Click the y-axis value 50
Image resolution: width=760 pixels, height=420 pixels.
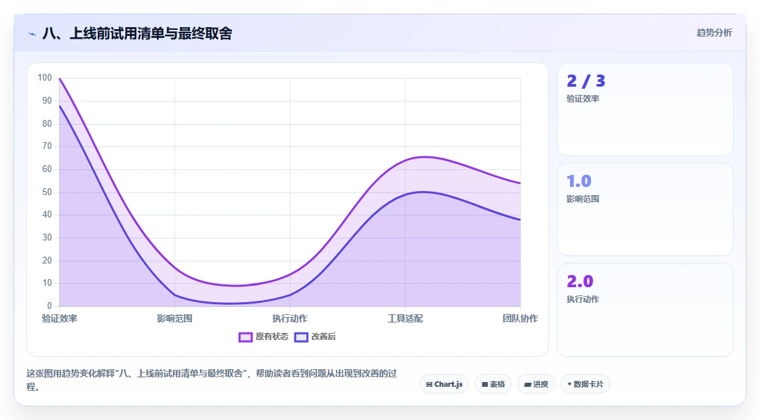point(47,192)
